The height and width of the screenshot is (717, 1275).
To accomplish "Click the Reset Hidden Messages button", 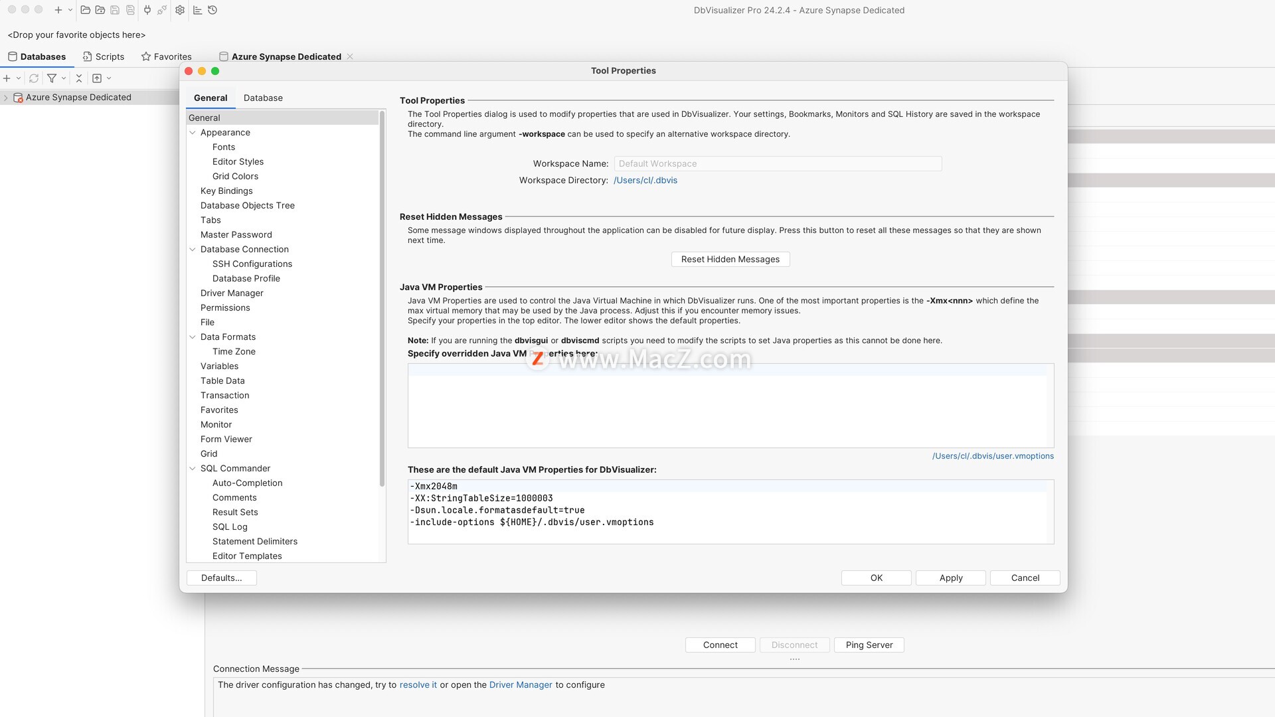I will pyautogui.click(x=730, y=260).
